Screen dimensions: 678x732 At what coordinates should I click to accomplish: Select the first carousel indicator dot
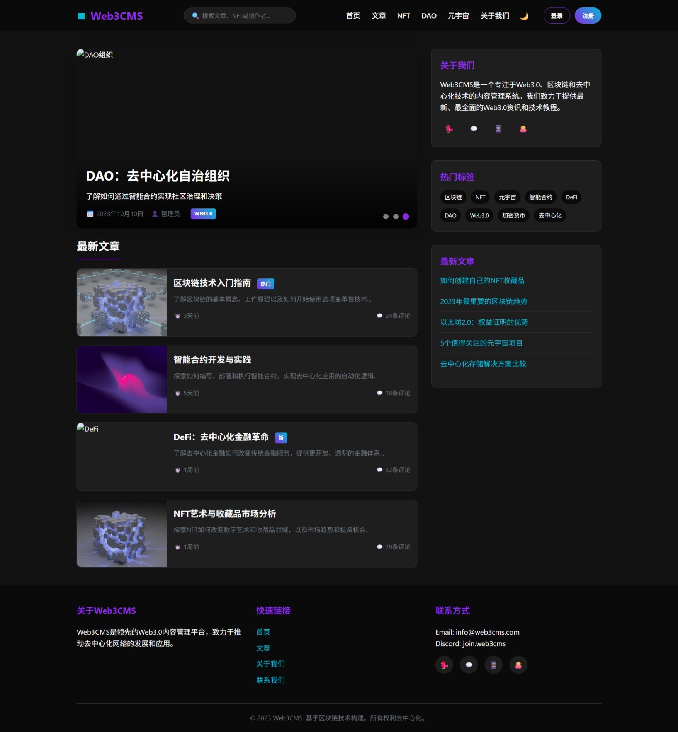386,217
